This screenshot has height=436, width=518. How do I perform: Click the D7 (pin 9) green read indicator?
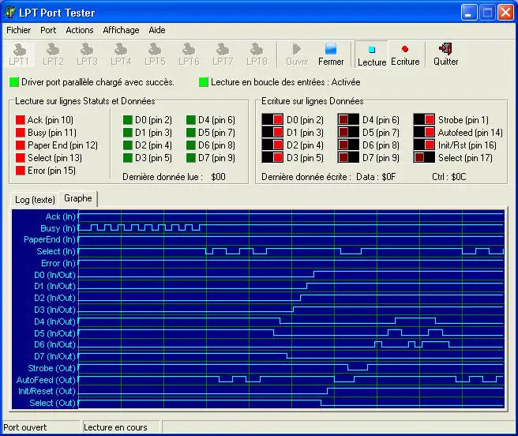tap(191, 158)
